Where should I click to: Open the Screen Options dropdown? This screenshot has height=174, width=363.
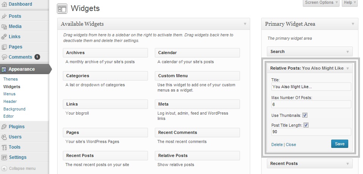(321, 3)
